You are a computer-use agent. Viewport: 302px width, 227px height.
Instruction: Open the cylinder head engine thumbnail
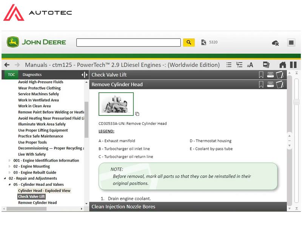[x=116, y=104]
